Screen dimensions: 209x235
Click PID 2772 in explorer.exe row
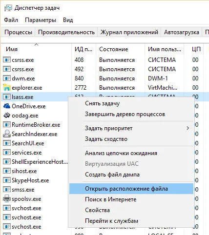coord(81,88)
